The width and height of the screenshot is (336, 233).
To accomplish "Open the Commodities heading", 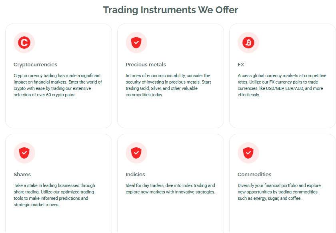I will click(254, 174).
